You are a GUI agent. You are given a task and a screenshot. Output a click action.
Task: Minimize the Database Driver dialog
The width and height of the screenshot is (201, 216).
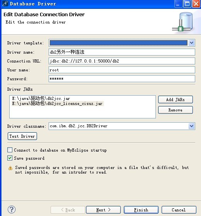pos(178,4)
